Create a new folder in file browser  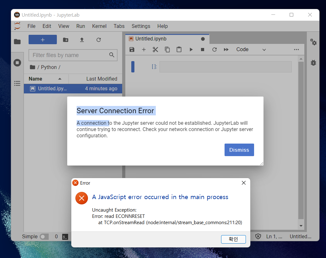pyautogui.click(x=66, y=39)
